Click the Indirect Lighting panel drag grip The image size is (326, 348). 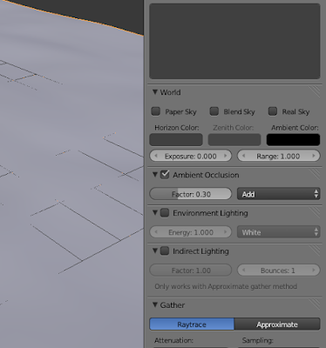coord(314,251)
